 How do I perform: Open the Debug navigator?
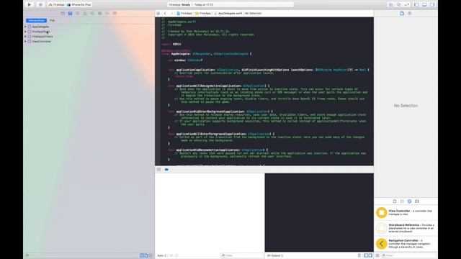(99, 14)
